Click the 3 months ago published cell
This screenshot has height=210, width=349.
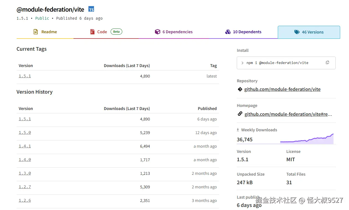(x=204, y=201)
